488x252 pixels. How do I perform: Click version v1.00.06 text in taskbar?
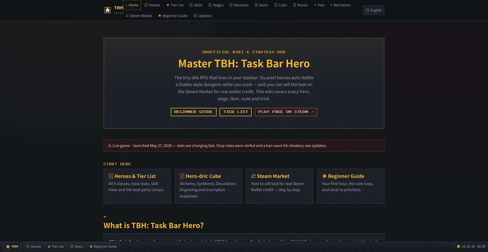pos(468,247)
